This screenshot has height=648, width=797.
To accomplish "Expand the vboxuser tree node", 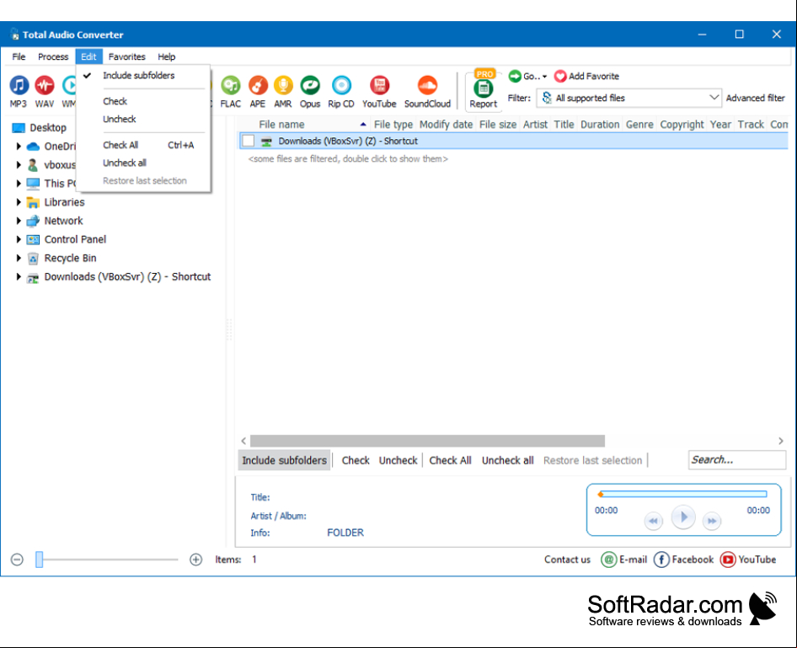I will tap(19, 164).
